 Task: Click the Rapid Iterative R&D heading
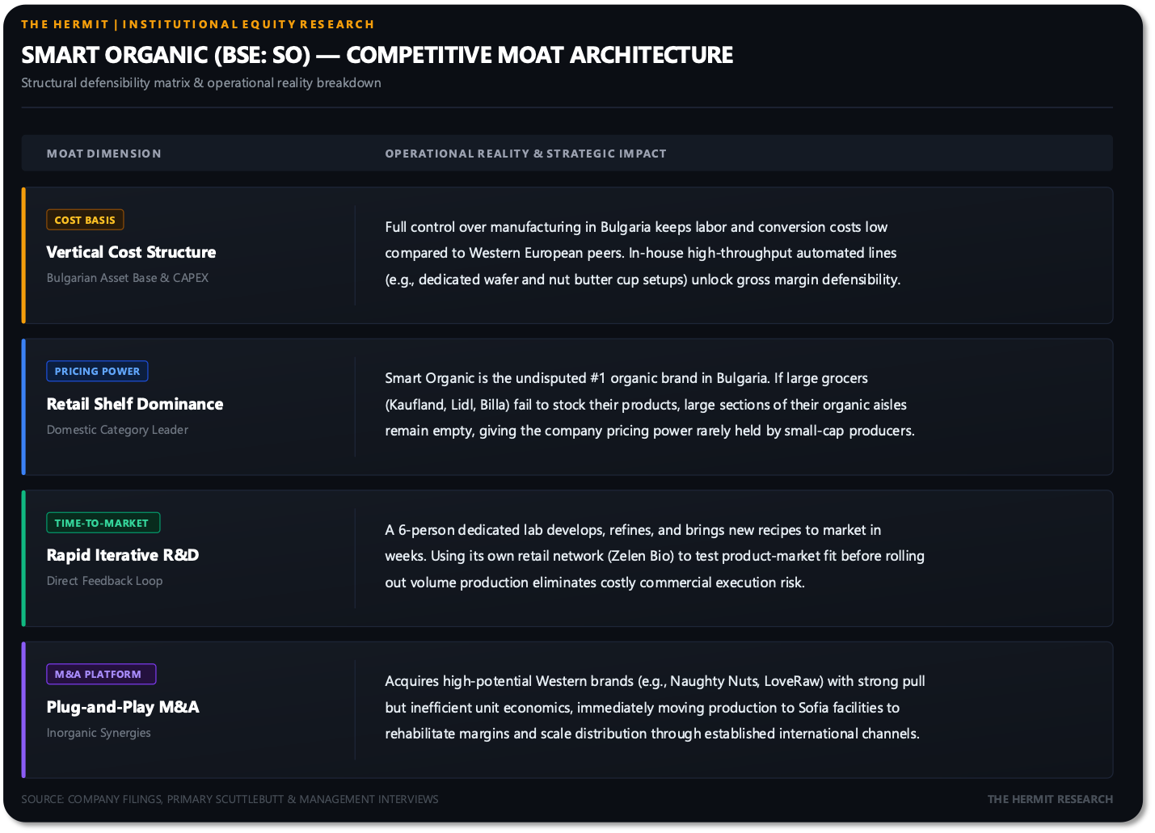pyautogui.click(x=123, y=555)
